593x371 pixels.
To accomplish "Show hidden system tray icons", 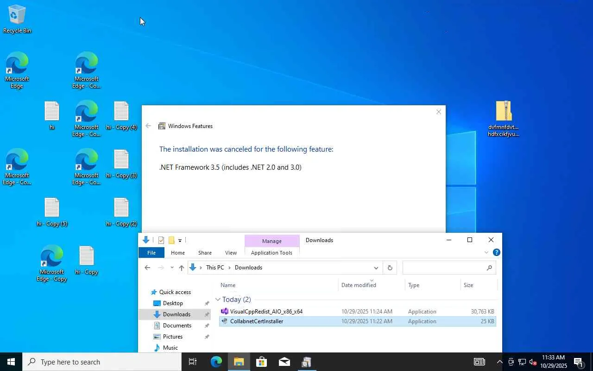I will (499, 362).
